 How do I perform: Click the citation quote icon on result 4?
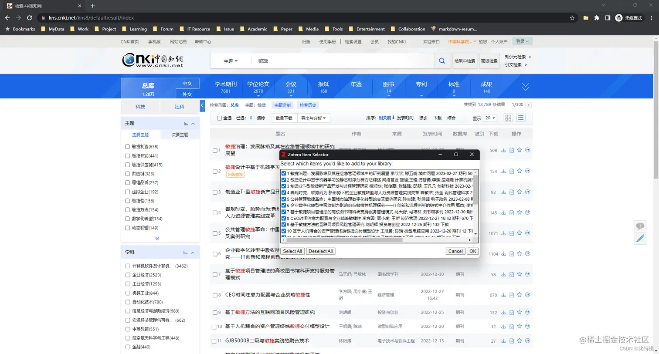coord(527,212)
